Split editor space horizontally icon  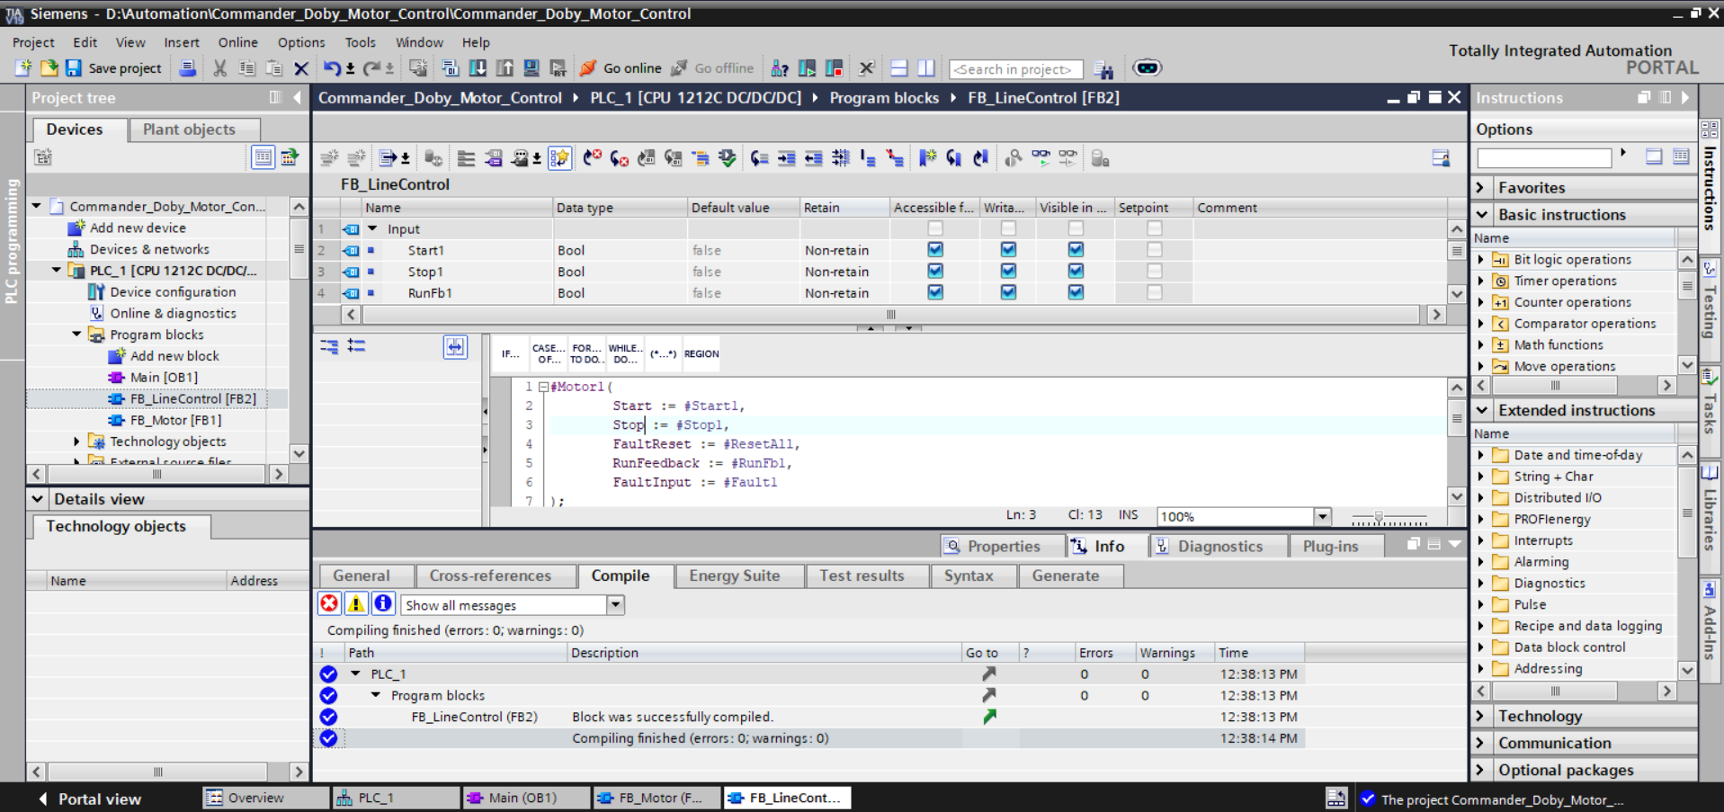click(x=898, y=68)
